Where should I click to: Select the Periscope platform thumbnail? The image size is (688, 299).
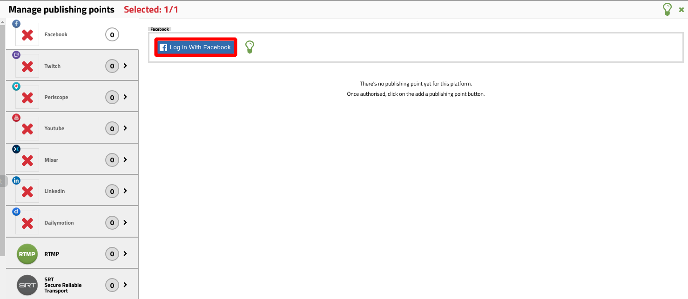[27, 97]
